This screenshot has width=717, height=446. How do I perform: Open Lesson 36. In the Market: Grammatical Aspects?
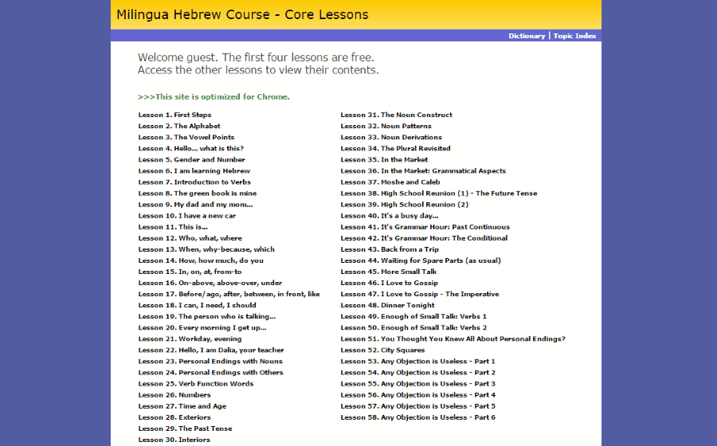pos(424,171)
